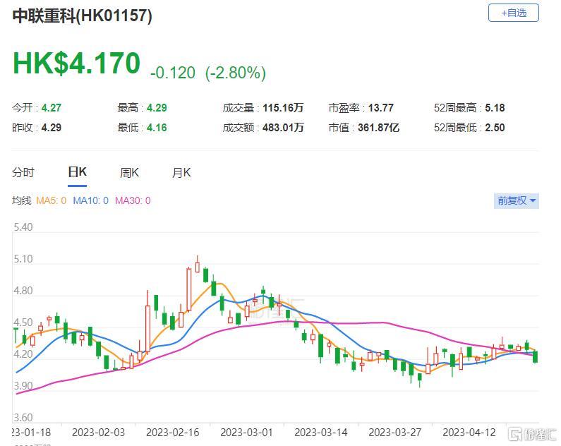Click the day high value beside 最高
Image resolution: width=561 pixels, height=446 pixels.
tap(157, 108)
